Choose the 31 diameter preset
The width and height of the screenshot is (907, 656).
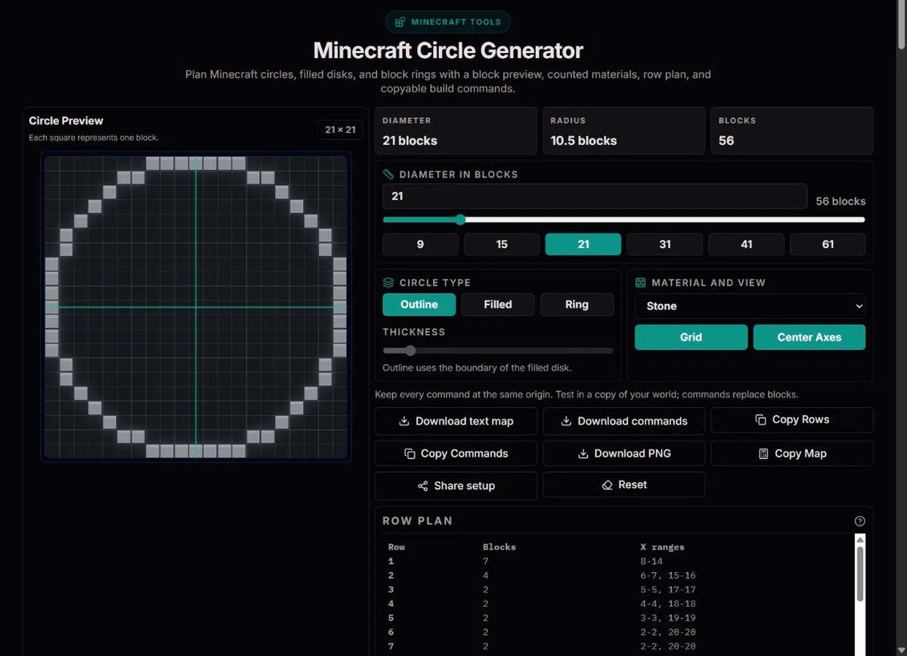(x=665, y=244)
